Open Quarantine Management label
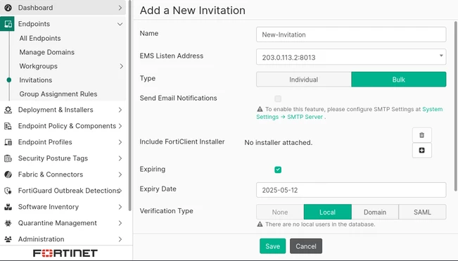458x261 pixels. pos(57,223)
